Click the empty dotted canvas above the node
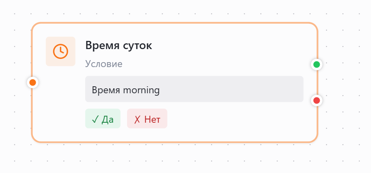This screenshot has width=371, height=173. tap(185, 10)
